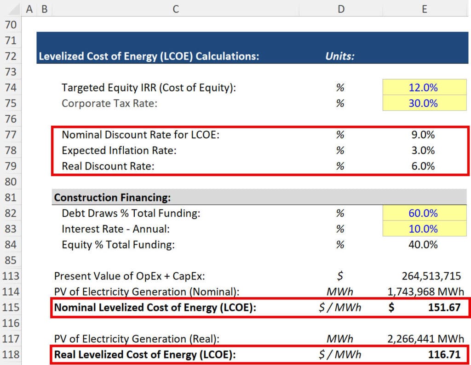Click the Interest Rate input cell showing 10.0%
The image size is (471, 365).
423,229
